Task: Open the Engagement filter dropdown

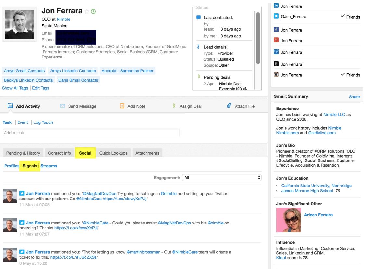Action: pos(222,178)
